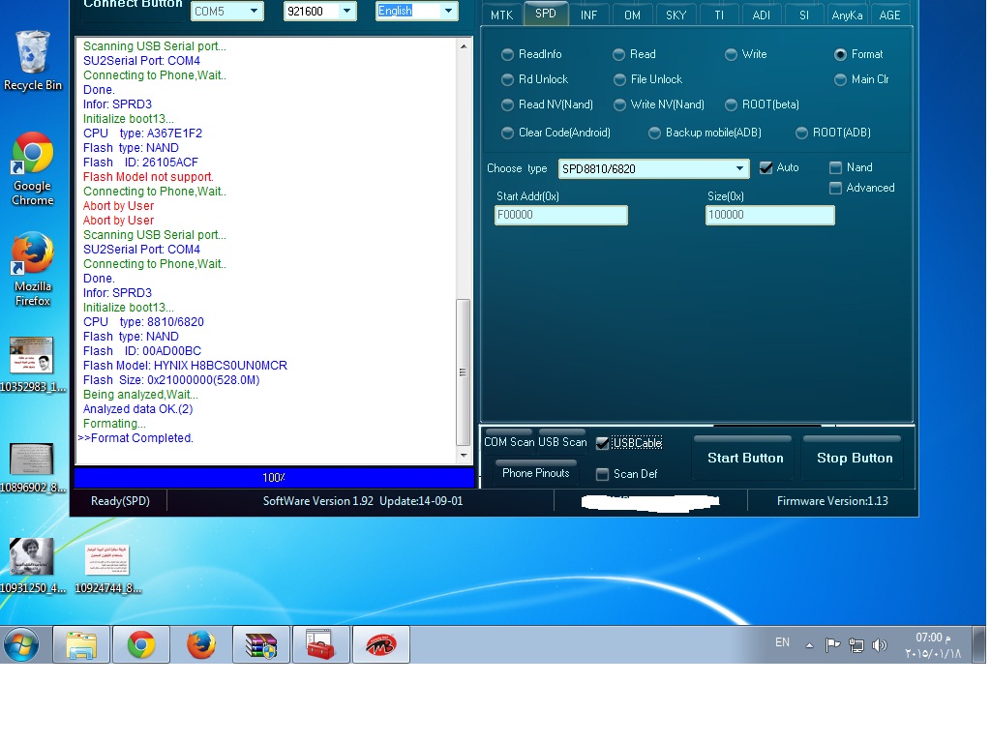Click the Start Addr(0x) input field
Image resolution: width=991 pixels, height=743 pixels.
[x=560, y=215]
